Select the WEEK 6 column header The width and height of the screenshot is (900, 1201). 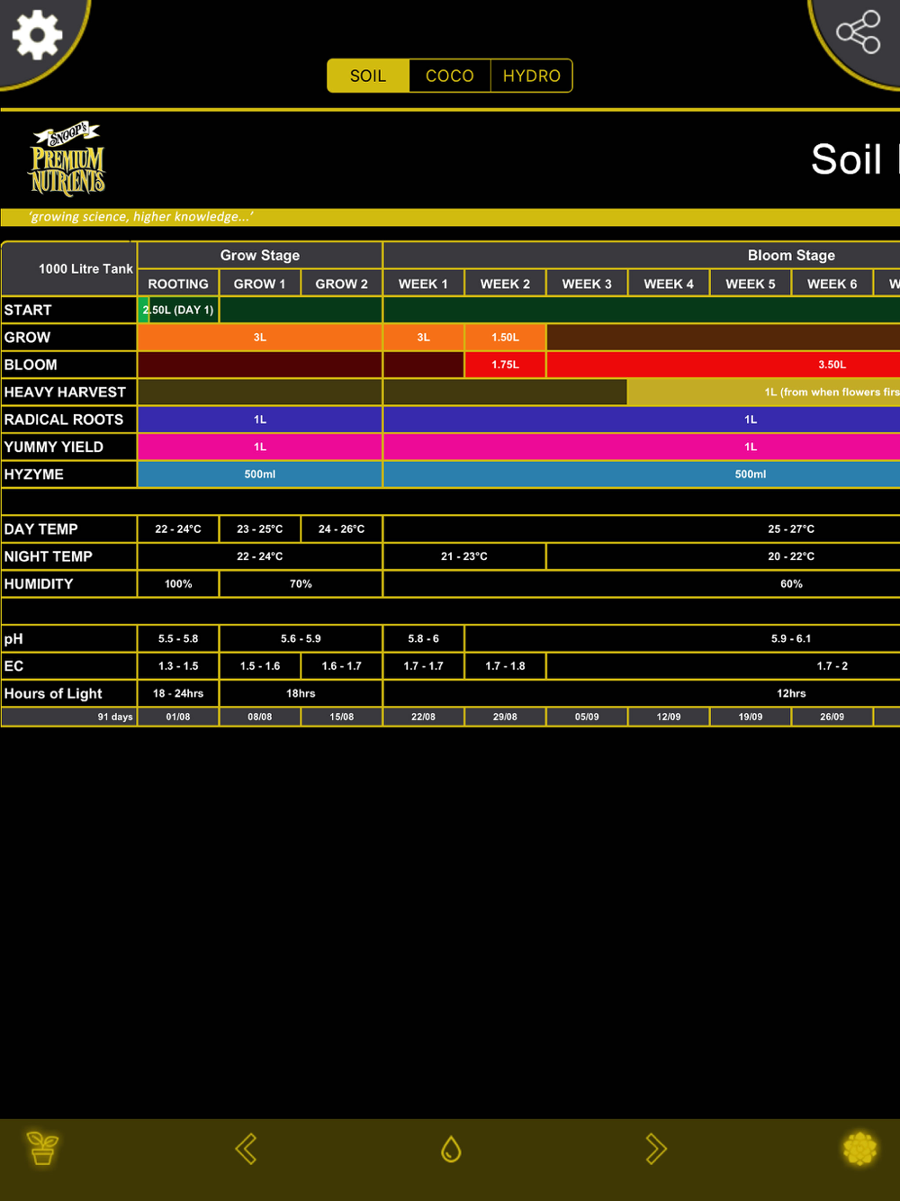(832, 284)
